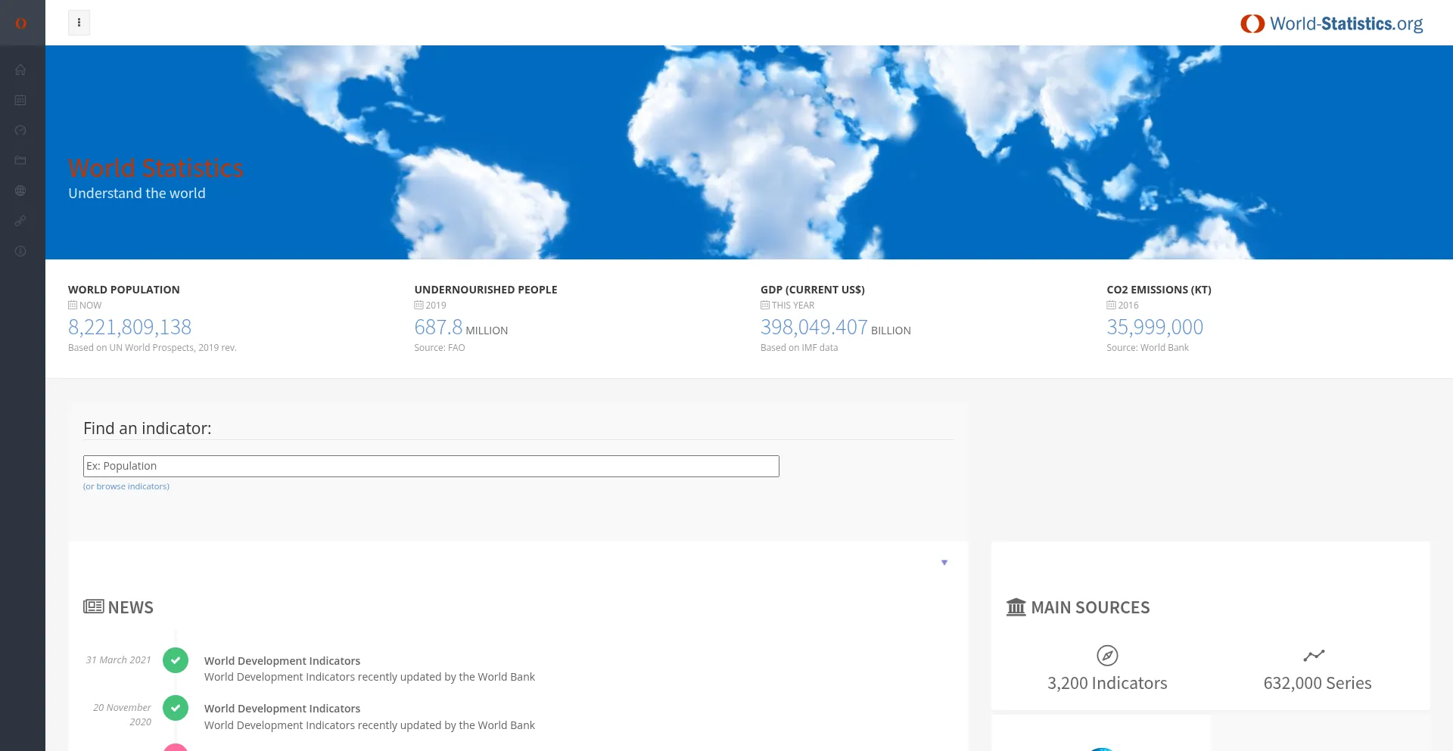
Task: Open the folder icon in the sidebar
Action: tap(20, 160)
